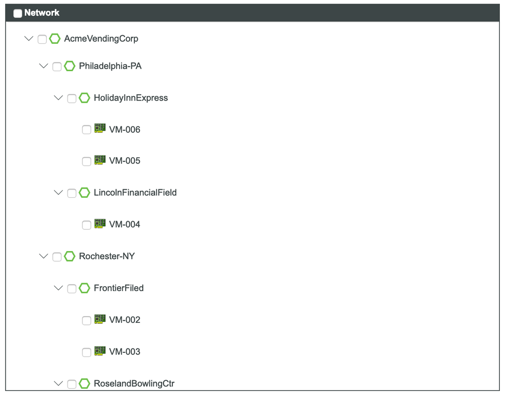Collapse the FrontierFiled tree branch
The image size is (508, 397).
pos(58,288)
